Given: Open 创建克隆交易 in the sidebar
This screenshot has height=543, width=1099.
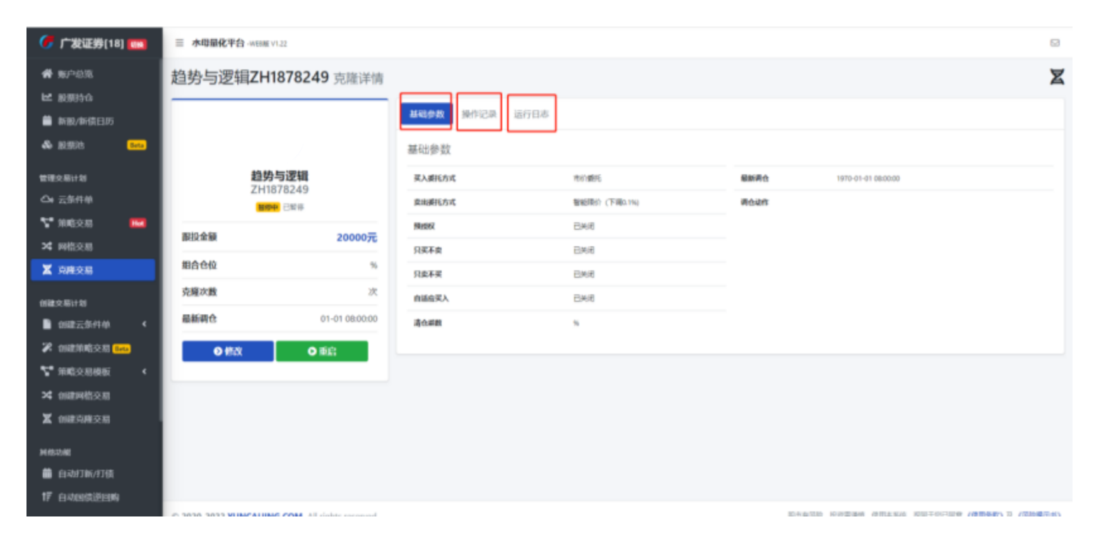Looking at the screenshot, I should pos(84,419).
